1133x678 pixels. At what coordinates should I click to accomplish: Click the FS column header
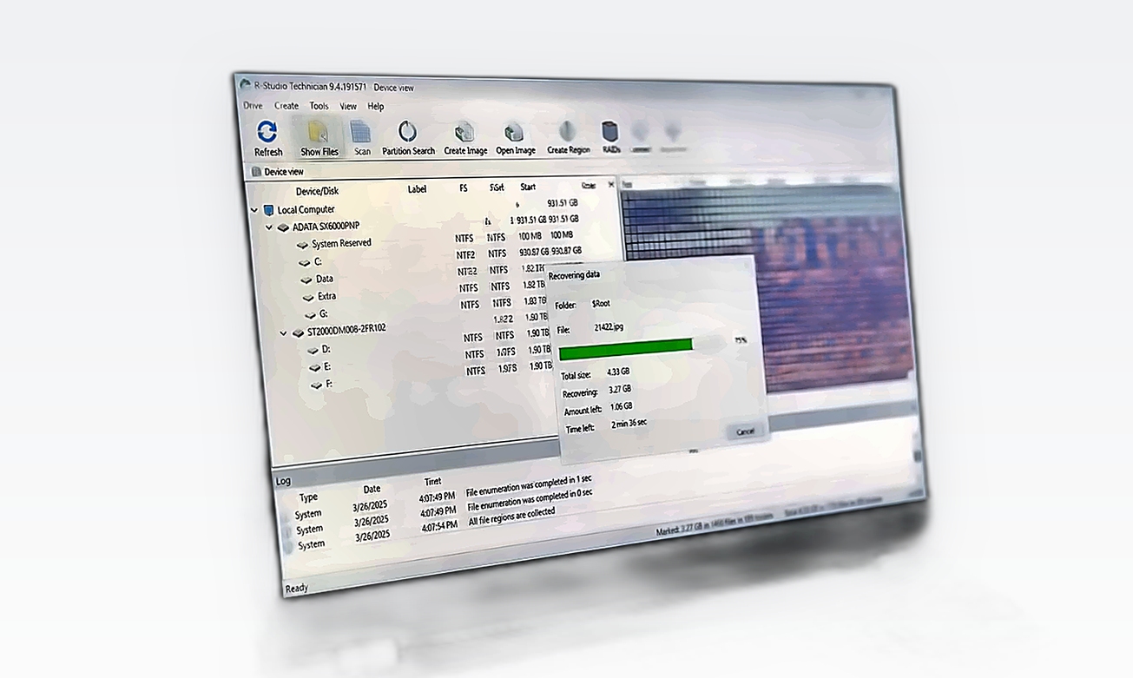coord(464,188)
